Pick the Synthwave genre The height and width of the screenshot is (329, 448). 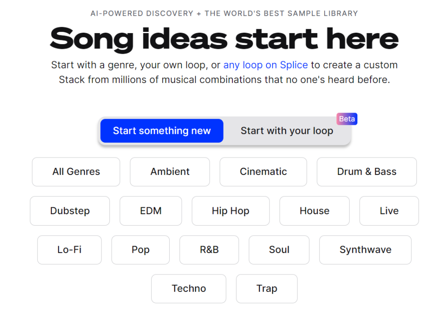pyautogui.click(x=365, y=250)
